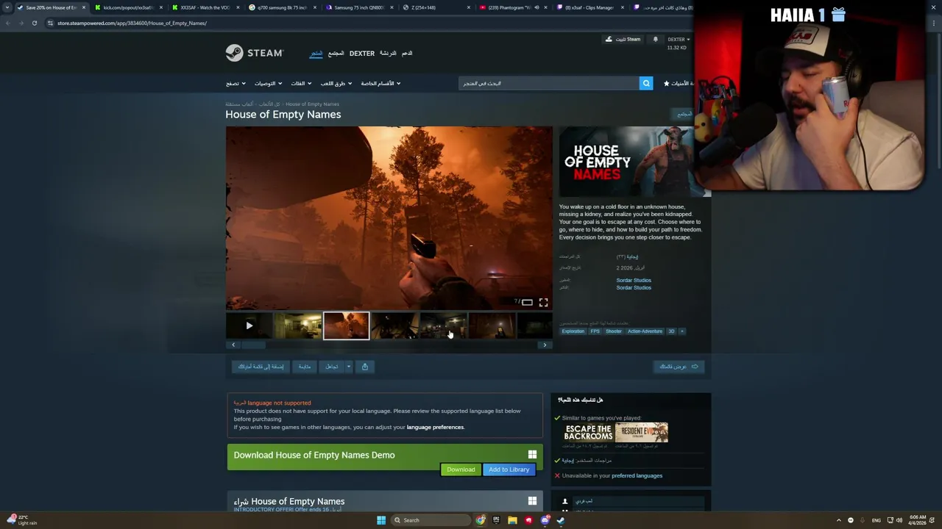Image resolution: width=942 pixels, height=529 pixels.
Task: Open the notifications bell icon
Action: pos(655,39)
